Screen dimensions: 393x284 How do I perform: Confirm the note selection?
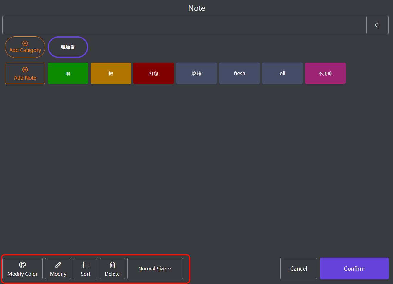coord(354,269)
